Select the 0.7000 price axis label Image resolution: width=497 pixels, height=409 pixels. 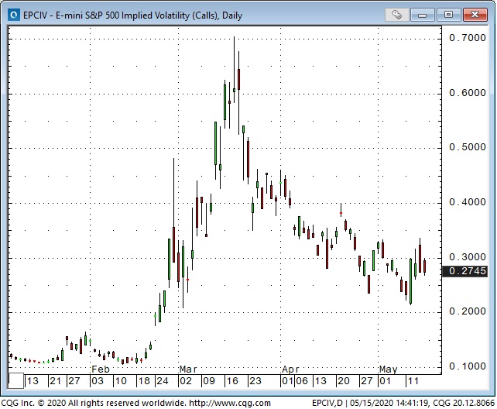(468, 38)
